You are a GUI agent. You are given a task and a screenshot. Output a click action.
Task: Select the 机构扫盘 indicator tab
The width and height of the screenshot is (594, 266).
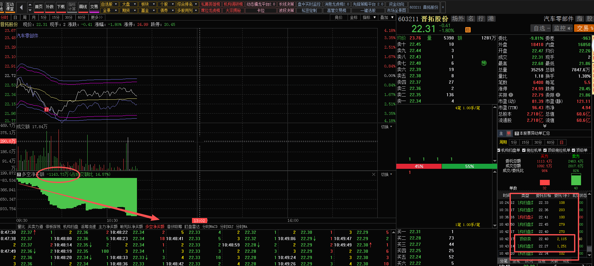tap(71, 227)
